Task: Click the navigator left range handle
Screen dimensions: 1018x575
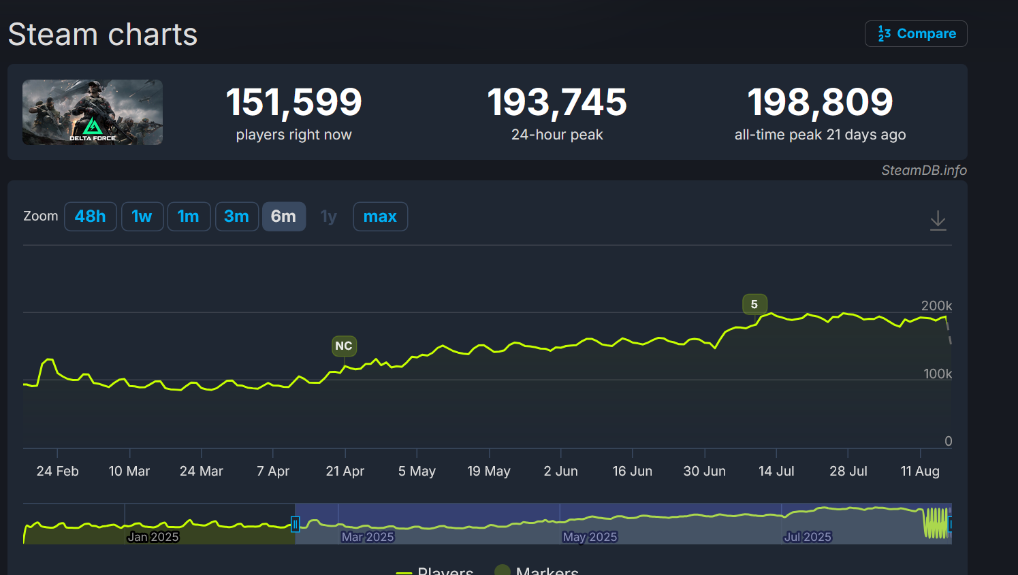Action: pyautogui.click(x=295, y=524)
